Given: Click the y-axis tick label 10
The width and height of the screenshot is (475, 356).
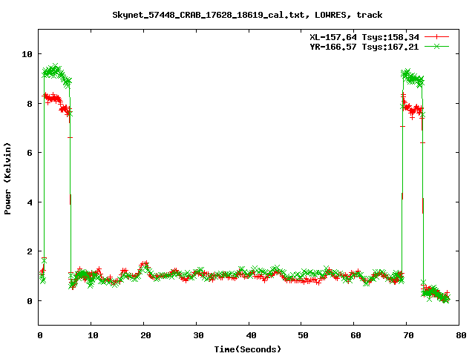Looking at the screenshot, I should tap(27, 54).
